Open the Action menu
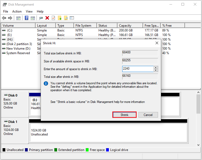Image resolution: width=202 pixels, height=160 pixels. click(17, 11)
